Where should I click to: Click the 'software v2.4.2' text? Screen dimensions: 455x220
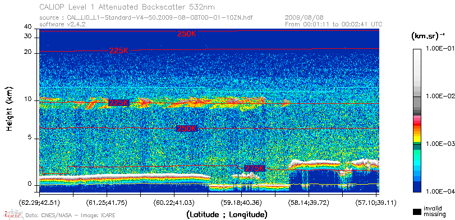pos(62,24)
